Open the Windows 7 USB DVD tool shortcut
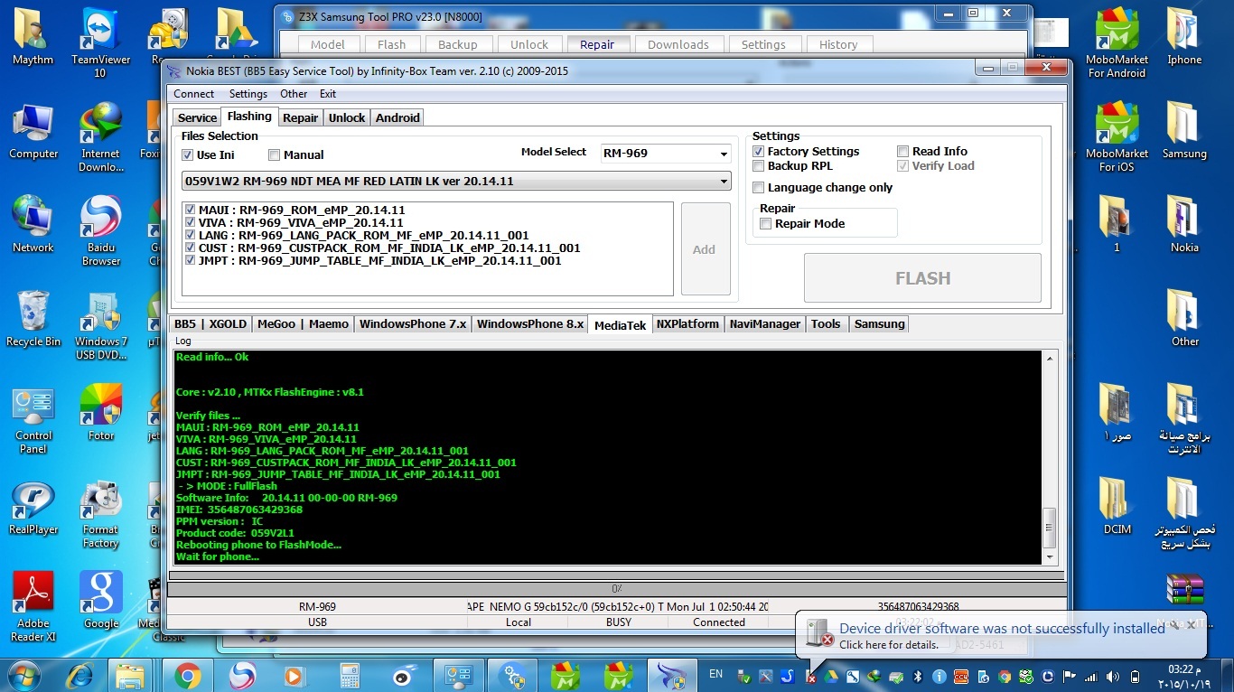1234x692 pixels. [x=101, y=325]
